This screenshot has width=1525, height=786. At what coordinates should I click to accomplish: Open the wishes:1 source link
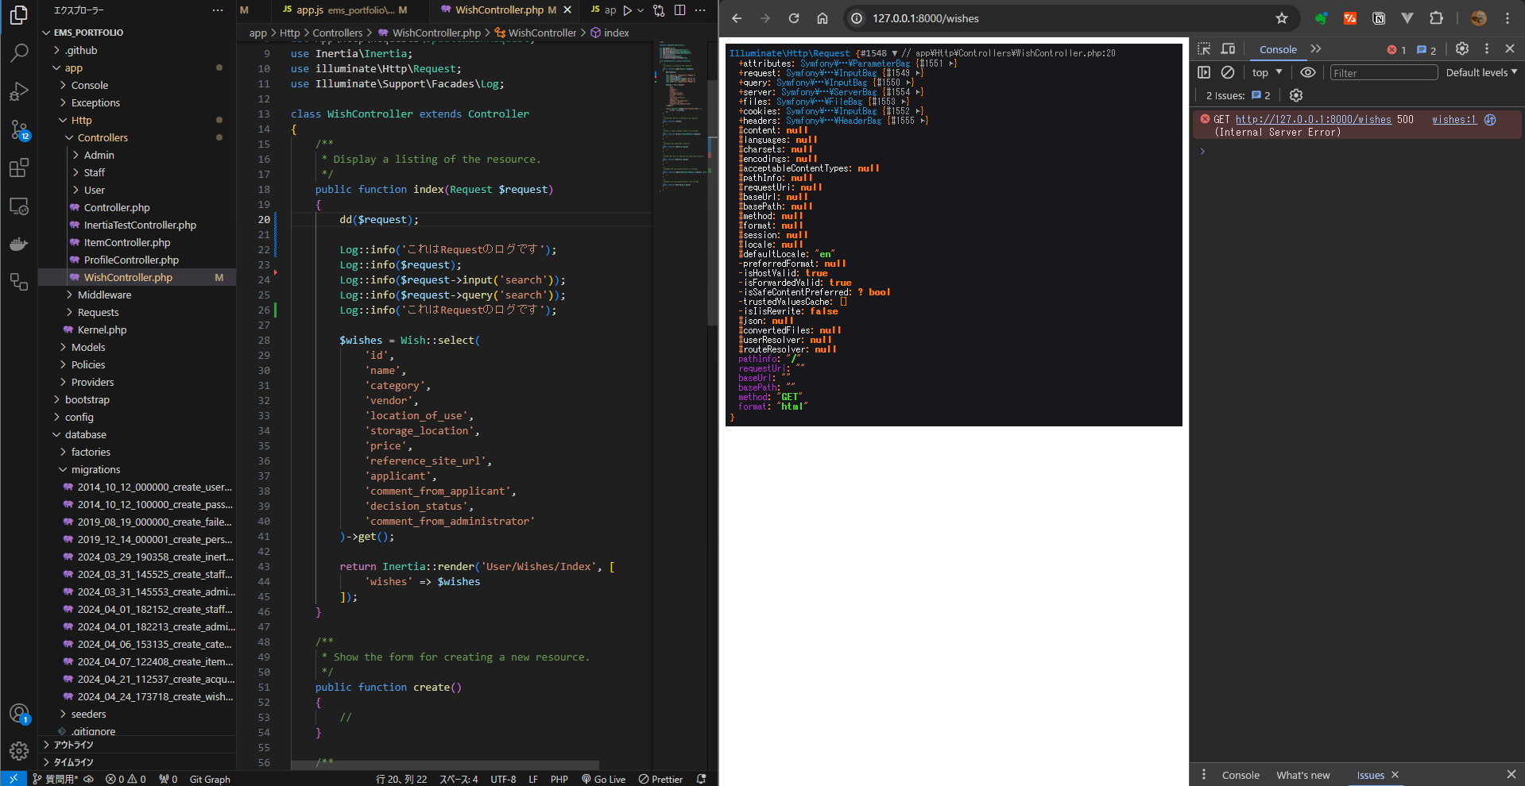[1453, 120]
